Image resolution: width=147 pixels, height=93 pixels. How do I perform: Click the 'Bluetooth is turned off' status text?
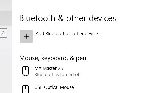[x=57, y=75]
